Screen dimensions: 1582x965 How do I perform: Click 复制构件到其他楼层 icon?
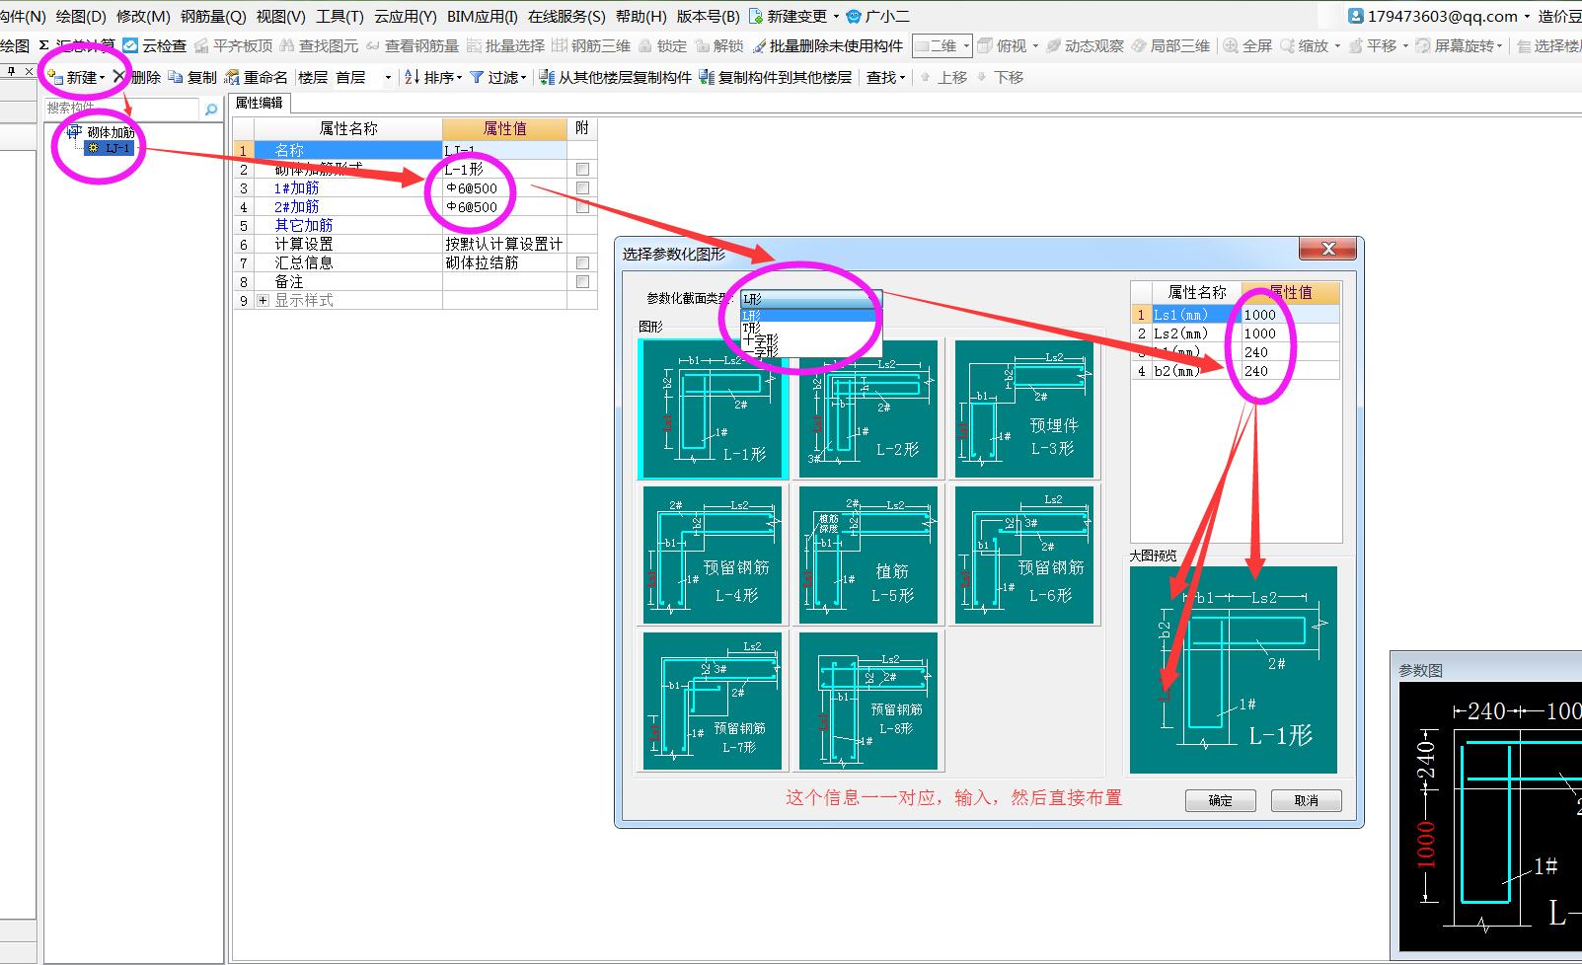pos(707,77)
